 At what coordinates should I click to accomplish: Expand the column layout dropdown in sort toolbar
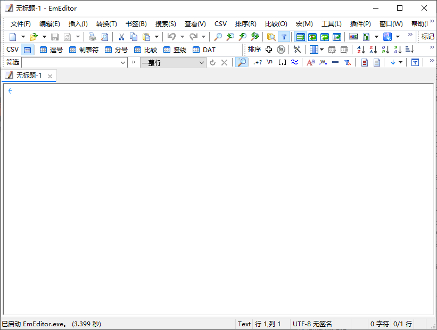pos(322,49)
